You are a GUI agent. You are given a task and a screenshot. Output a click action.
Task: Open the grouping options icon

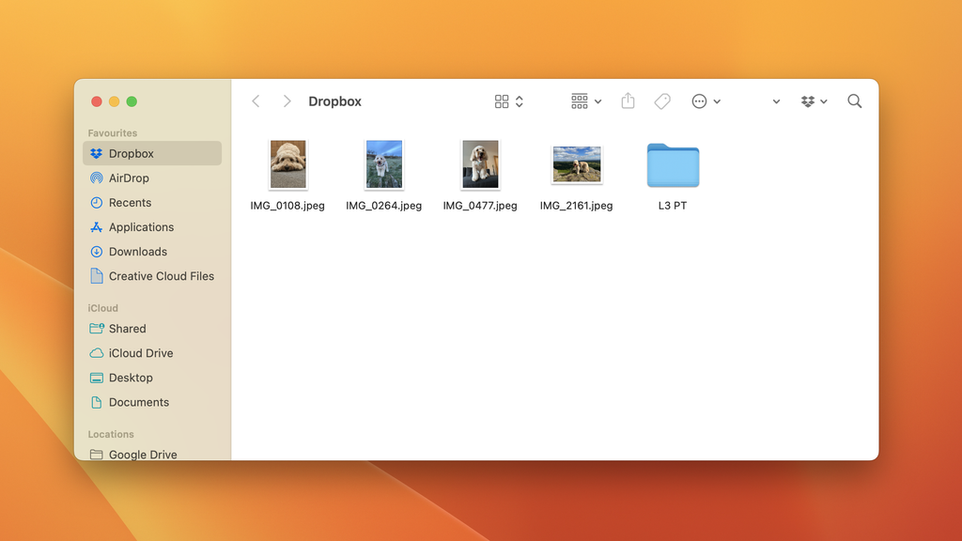click(580, 100)
